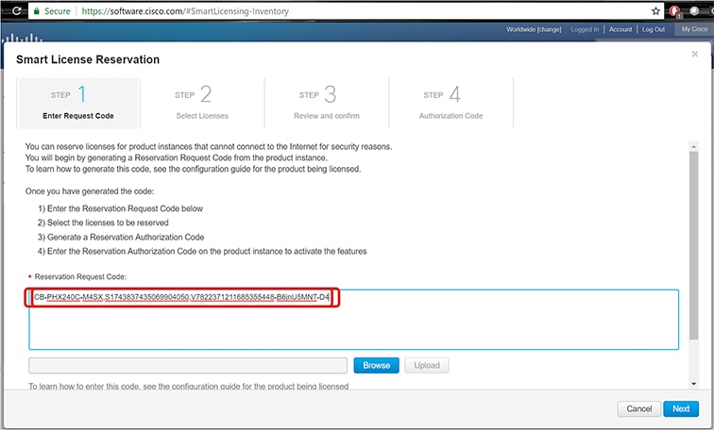
Task: Click text '2) Select the licenses to be reserved'
Action: pyautogui.click(x=103, y=223)
